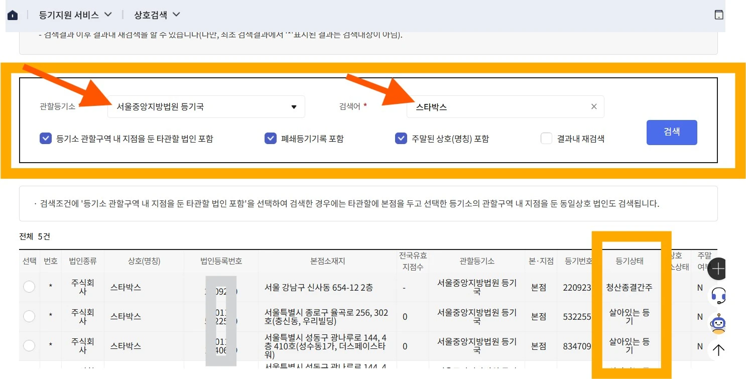746x379 pixels.
Task: Click address 성동구 광나루로 144, 4층 410호
Action: [325, 346]
